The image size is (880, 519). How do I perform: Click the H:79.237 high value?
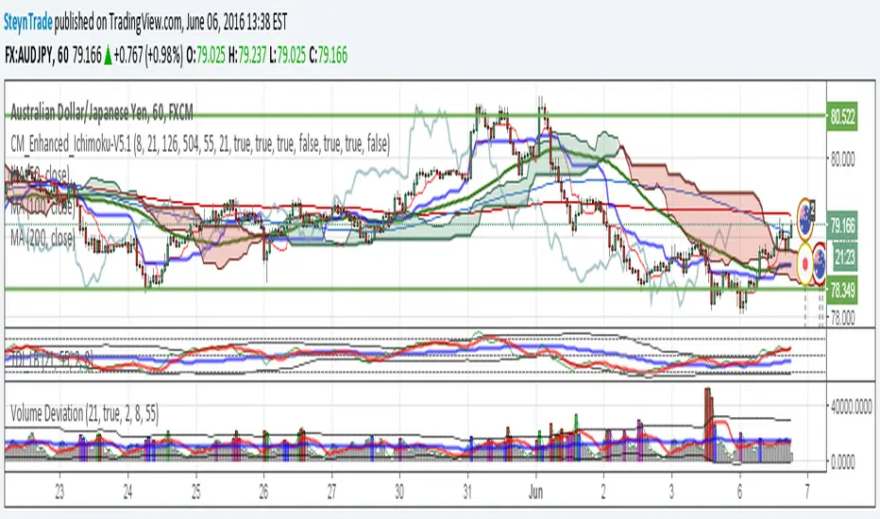(247, 56)
